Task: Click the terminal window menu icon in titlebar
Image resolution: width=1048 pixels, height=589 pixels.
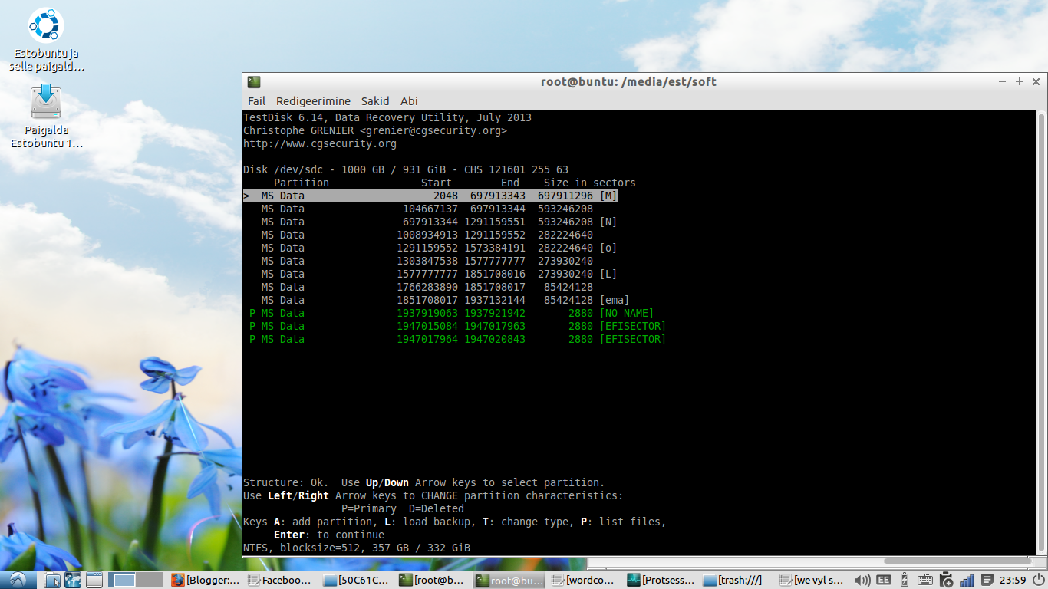Action: click(254, 82)
